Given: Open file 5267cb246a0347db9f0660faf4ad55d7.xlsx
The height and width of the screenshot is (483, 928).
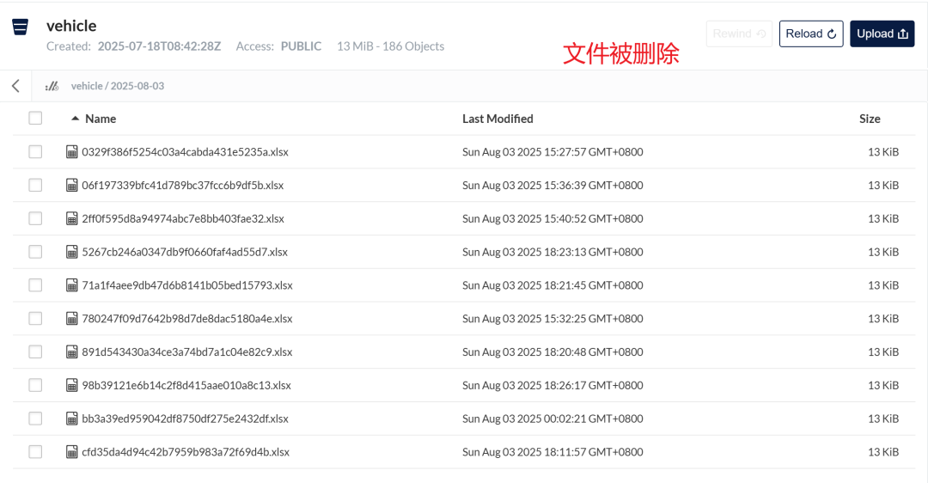Looking at the screenshot, I should [x=185, y=252].
